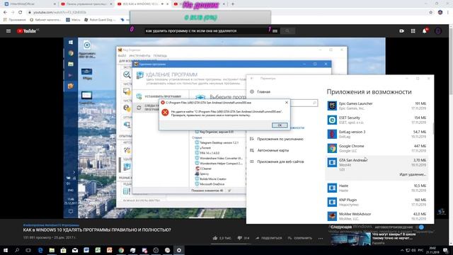This screenshot has height=255, width=453.
Task: Click the browser address bar
Action: coord(225,13)
